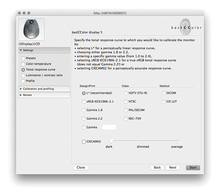
Task: Select the Presets settings page
Action: coord(23,58)
